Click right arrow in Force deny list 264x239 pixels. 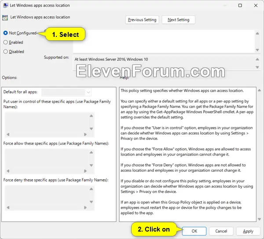tap(85, 207)
